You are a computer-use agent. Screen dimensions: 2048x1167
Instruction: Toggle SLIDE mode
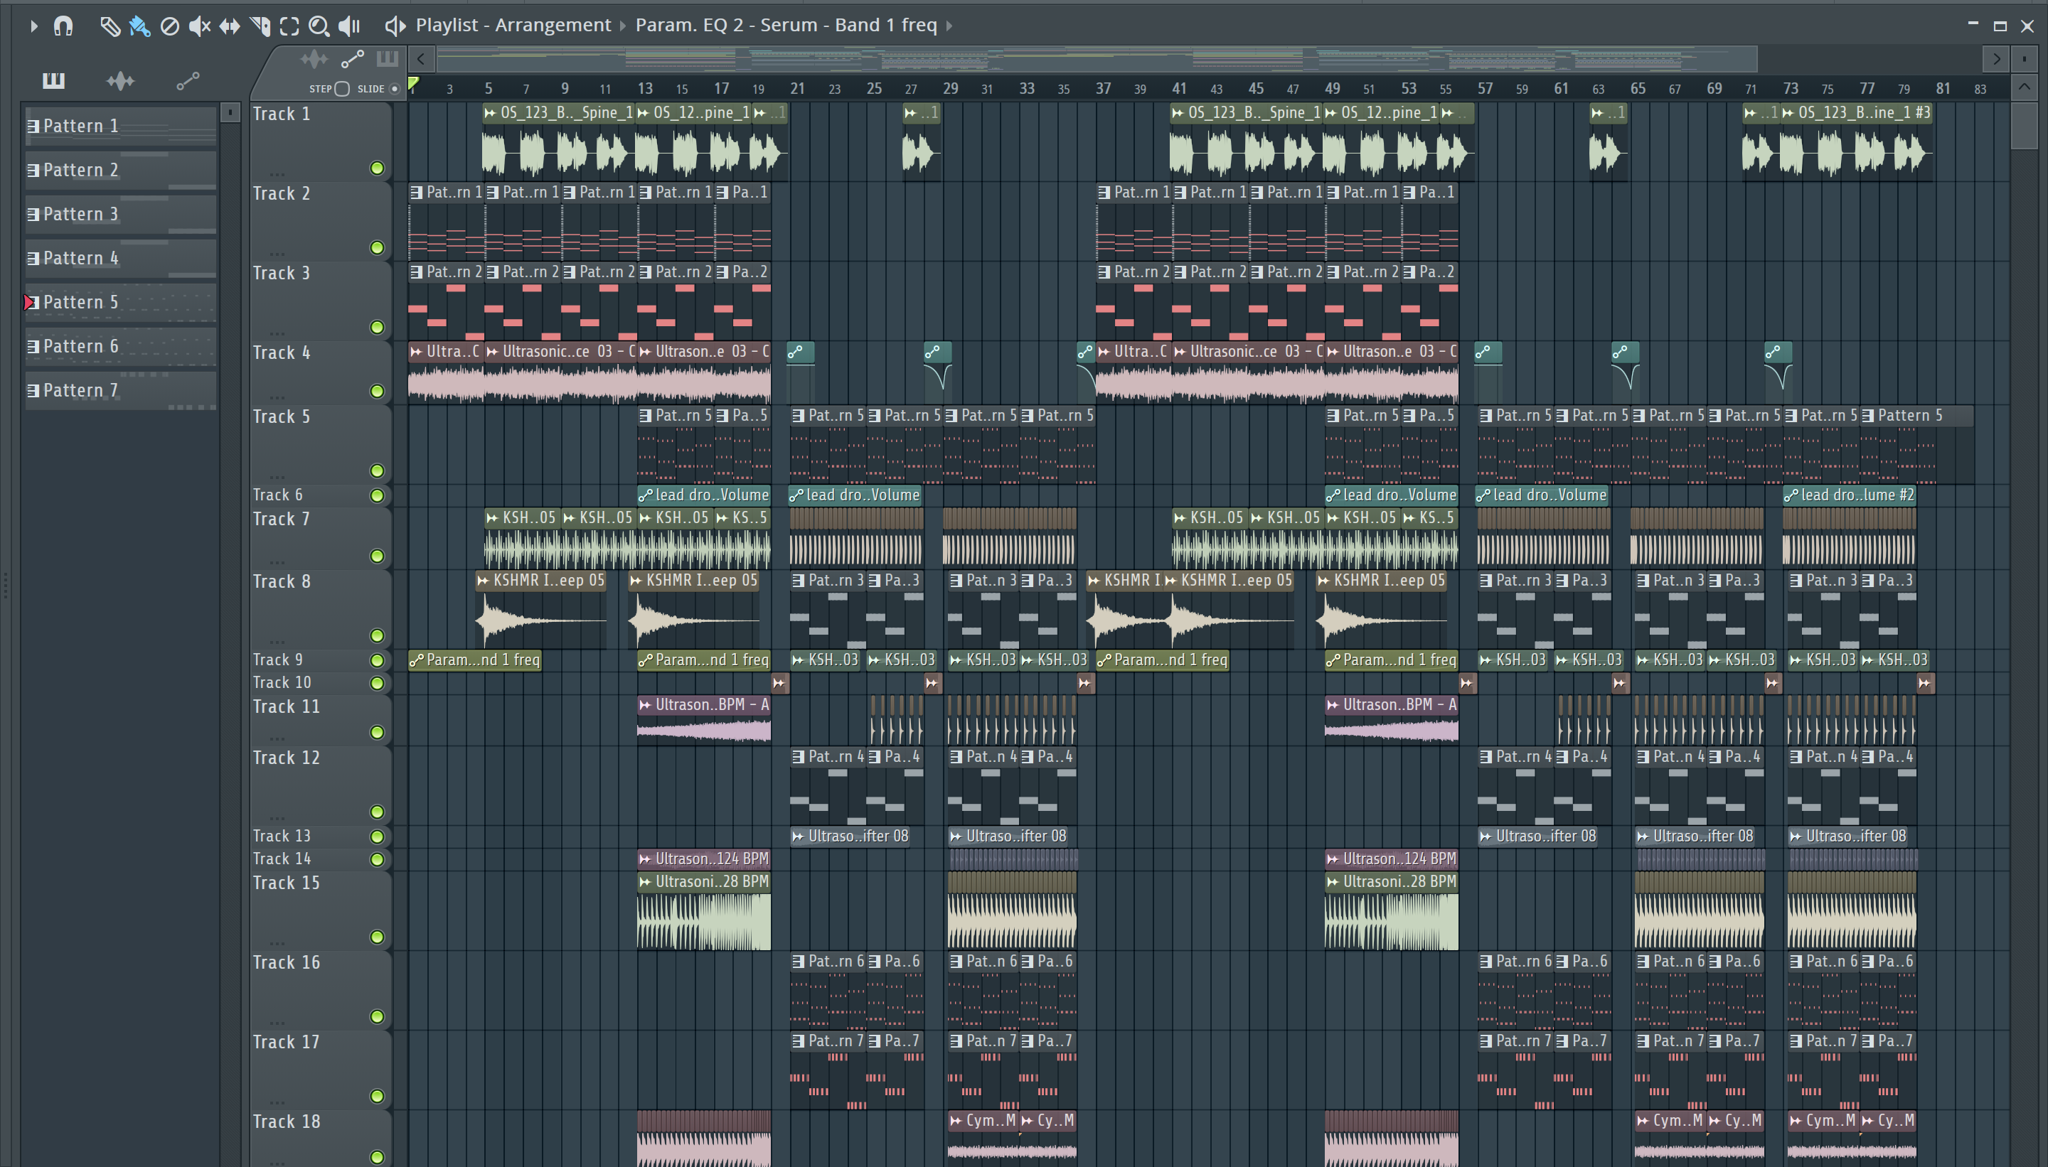pos(394,89)
